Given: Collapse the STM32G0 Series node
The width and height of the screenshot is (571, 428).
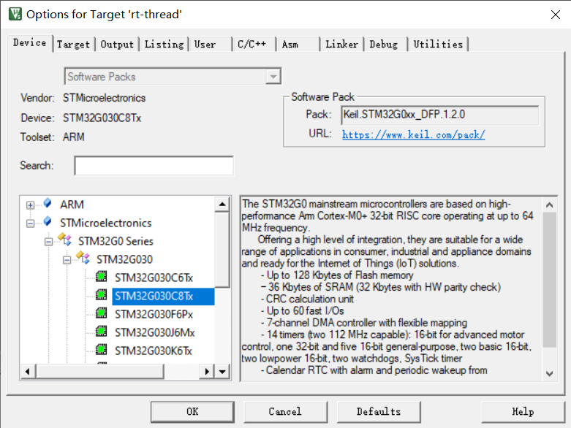Looking at the screenshot, I should point(49,242).
